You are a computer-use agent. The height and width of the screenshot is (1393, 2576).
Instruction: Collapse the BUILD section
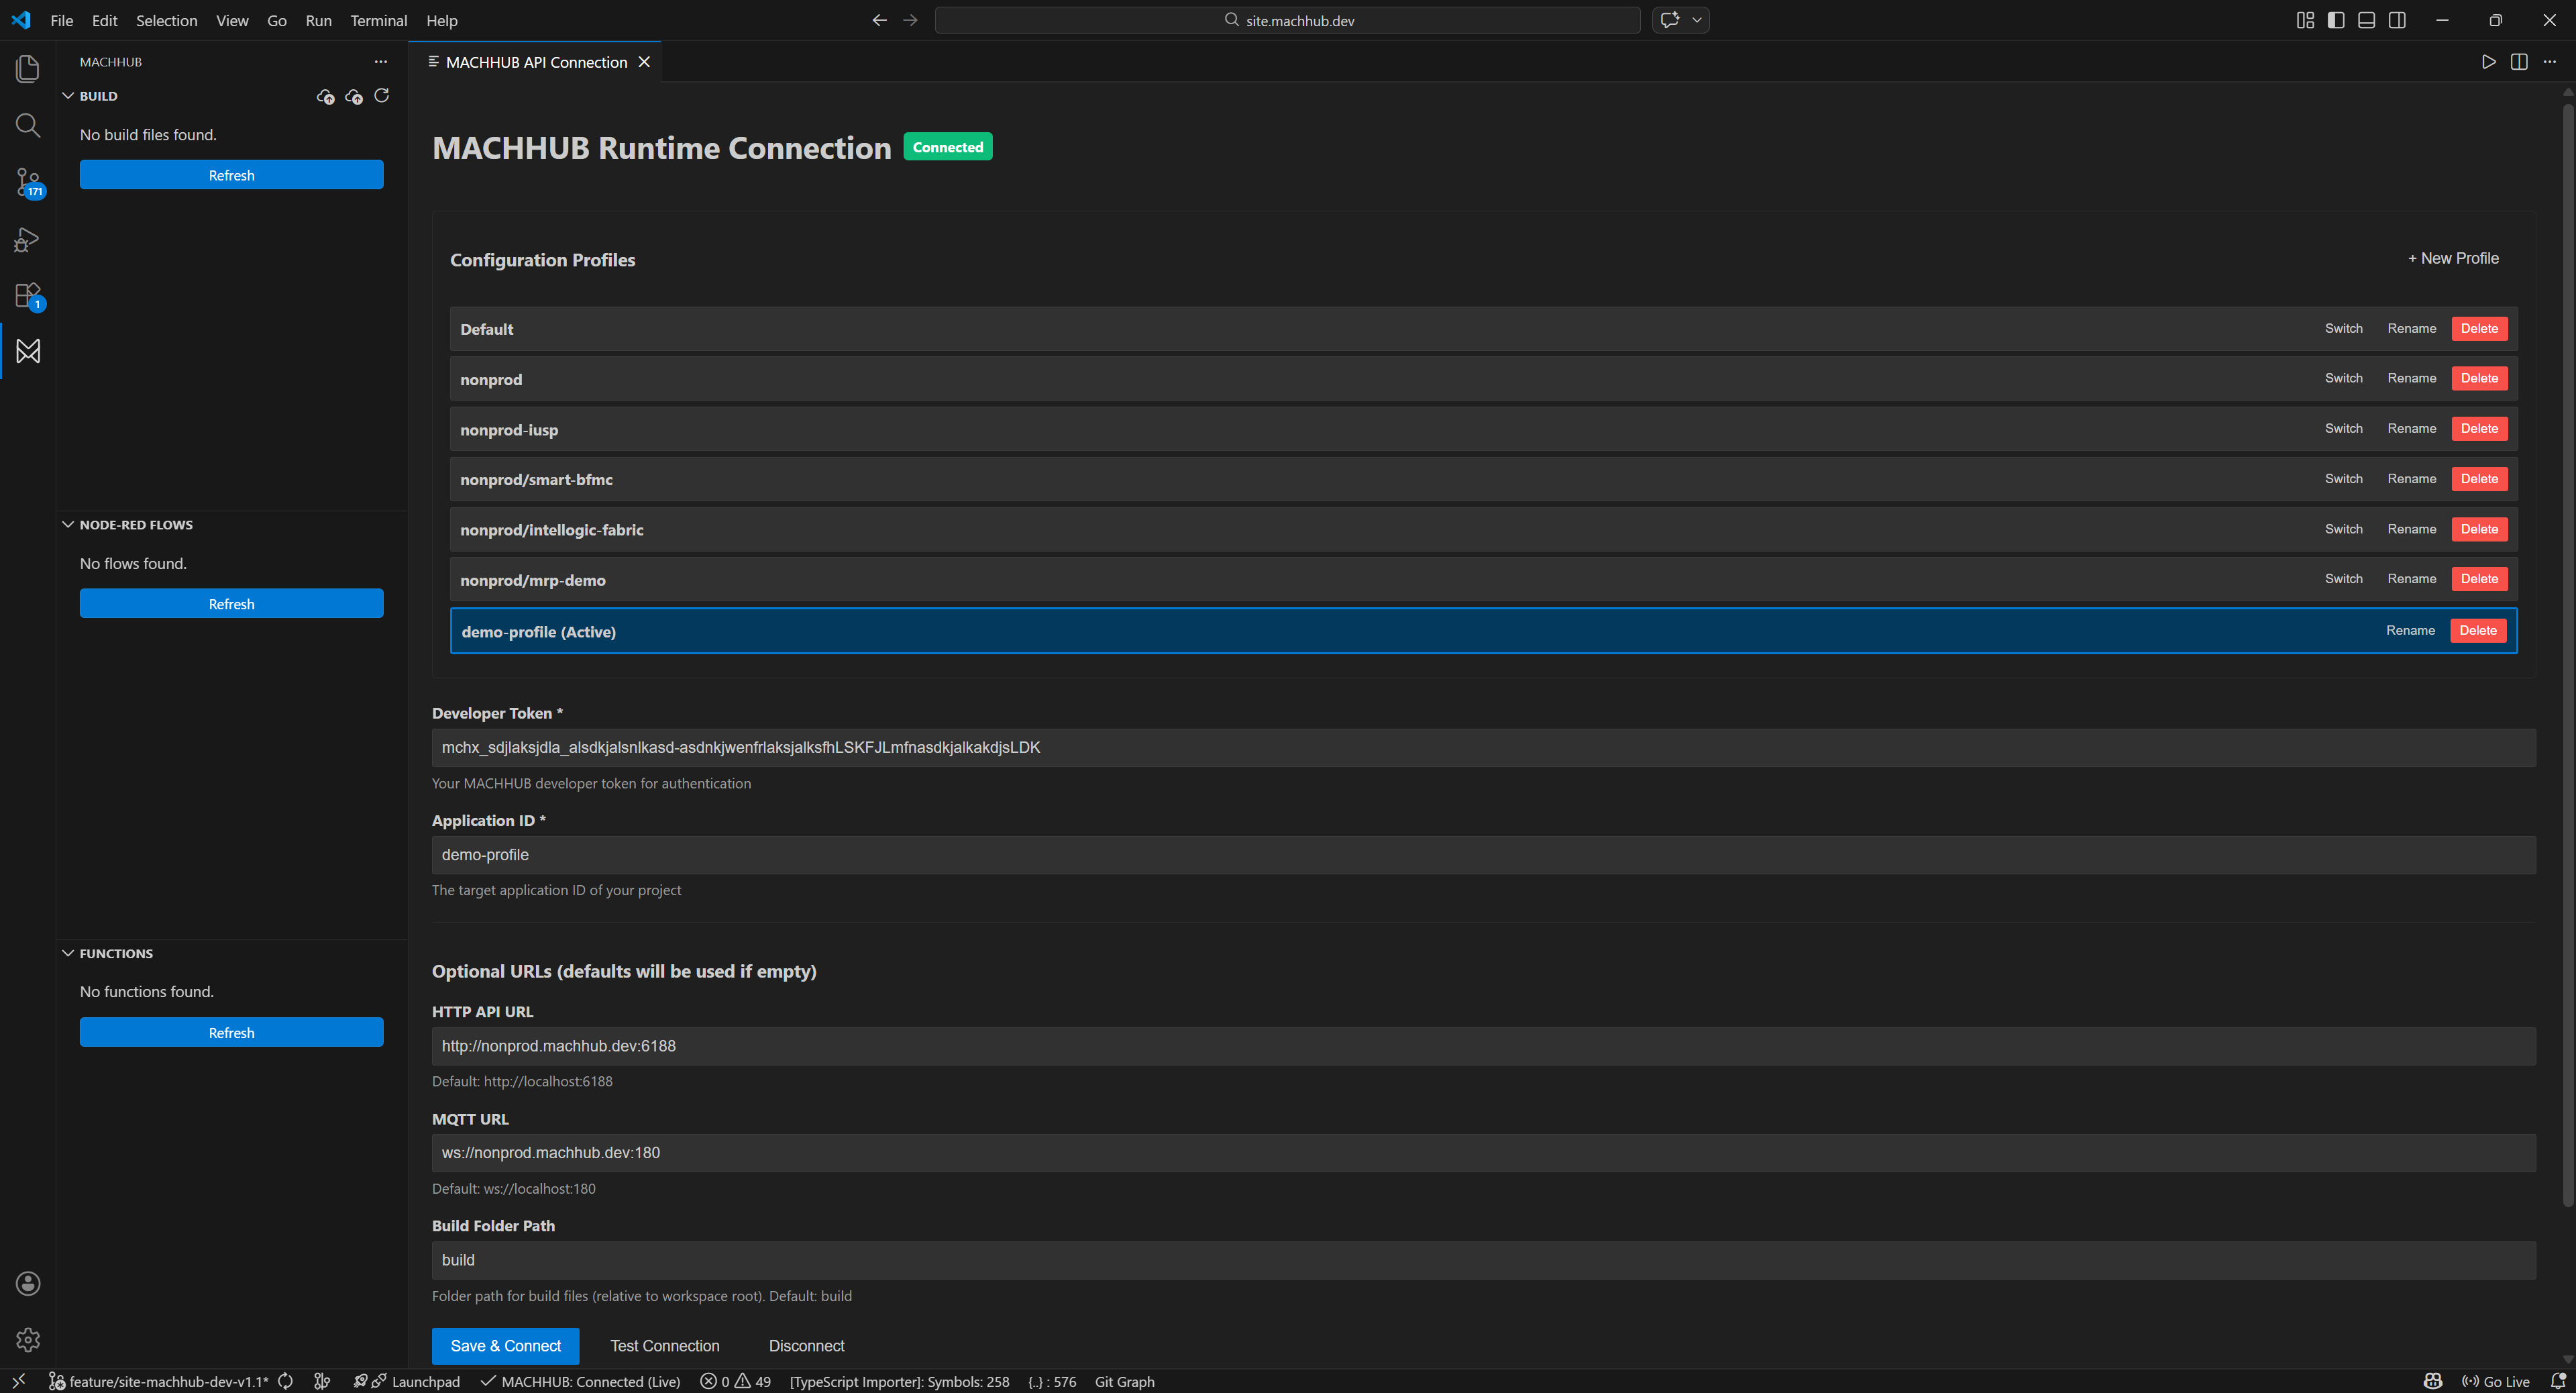[x=68, y=95]
